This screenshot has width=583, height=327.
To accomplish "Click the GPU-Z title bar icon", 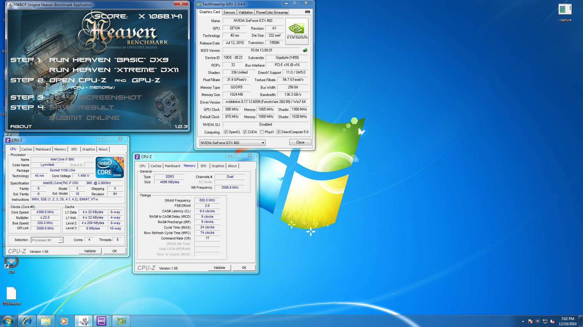I will point(199,4).
